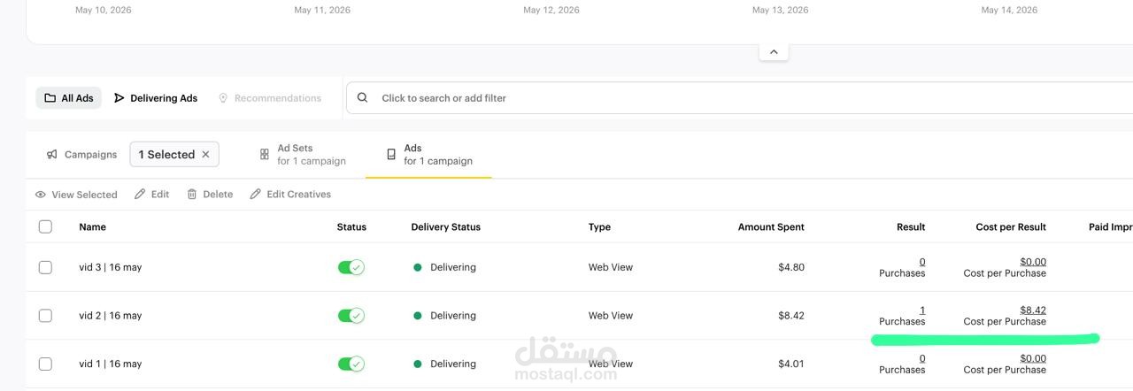1133x391 pixels.
Task: Sort by the Amount Spent column header
Action: tap(771, 227)
